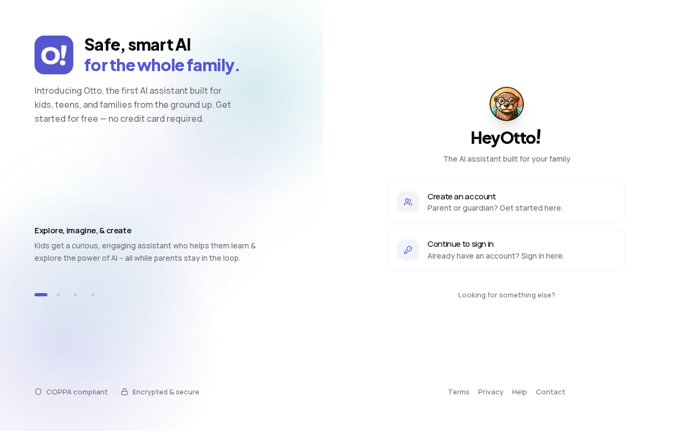Screen dimensions: 690x431
Task: Show the fourth carousel slide dot
Action: coord(93,295)
